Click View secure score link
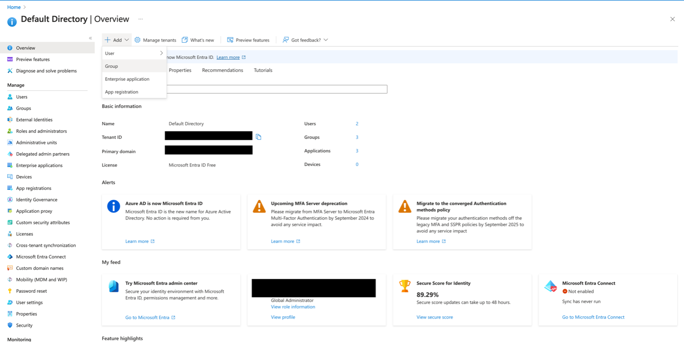 (x=434, y=317)
